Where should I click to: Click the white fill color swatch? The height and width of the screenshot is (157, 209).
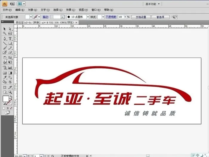click(5, 98)
